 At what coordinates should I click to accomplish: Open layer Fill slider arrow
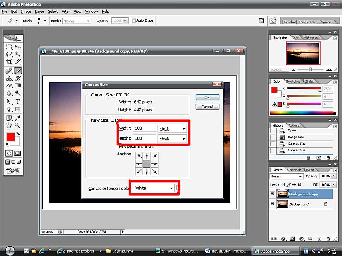tap(333, 185)
